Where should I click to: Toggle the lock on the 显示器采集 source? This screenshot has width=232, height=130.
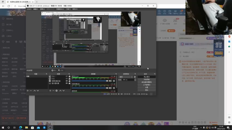click(x=69, y=83)
